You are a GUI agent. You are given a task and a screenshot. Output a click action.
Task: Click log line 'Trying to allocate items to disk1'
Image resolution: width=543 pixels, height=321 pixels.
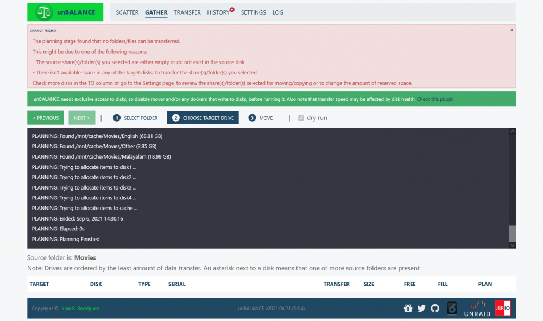click(84, 167)
